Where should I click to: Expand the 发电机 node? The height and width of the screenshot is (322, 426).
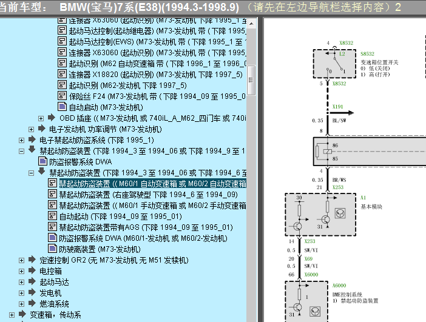[x=21, y=293]
